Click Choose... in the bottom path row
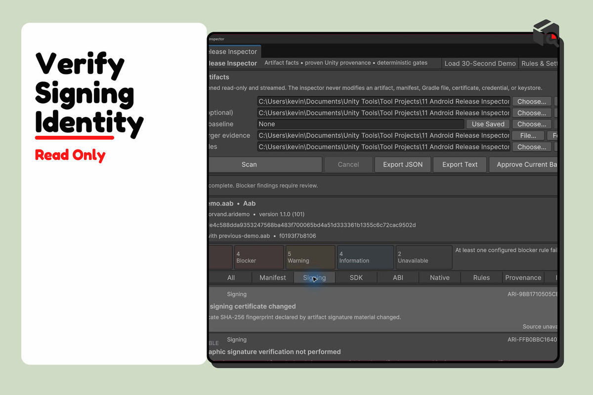This screenshot has height=395, width=593. coord(532,147)
